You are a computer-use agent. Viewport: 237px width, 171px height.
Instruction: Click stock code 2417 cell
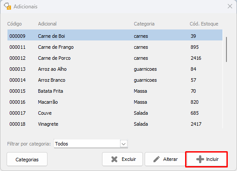click(196, 124)
